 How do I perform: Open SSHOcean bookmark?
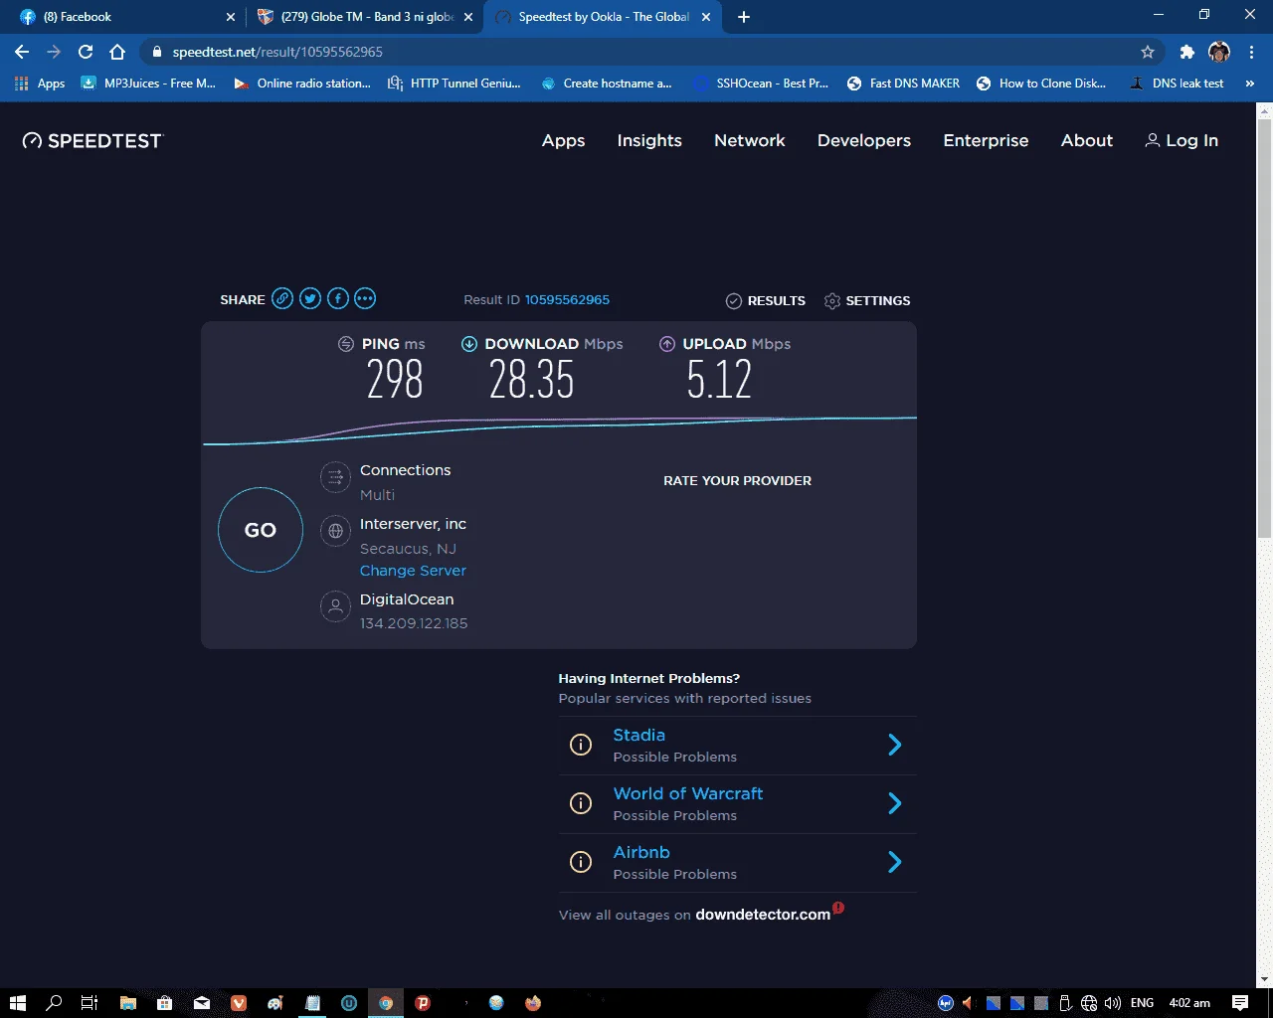pyautogui.click(x=761, y=84)
